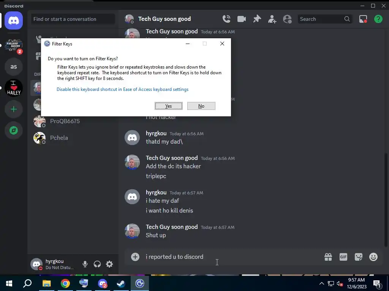
Task: Open Windows taskbar search
Action: (x=27, y=283)
